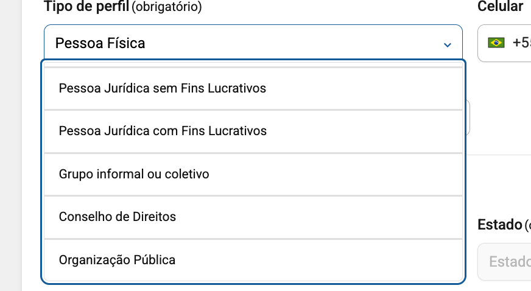The width and height of the screenshot is (531, 291).
Task: Select Conselho de Direitos from the list
Action: pos(118,217)
